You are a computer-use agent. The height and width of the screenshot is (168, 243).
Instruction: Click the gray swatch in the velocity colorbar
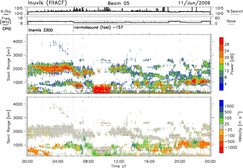[221, 126]
